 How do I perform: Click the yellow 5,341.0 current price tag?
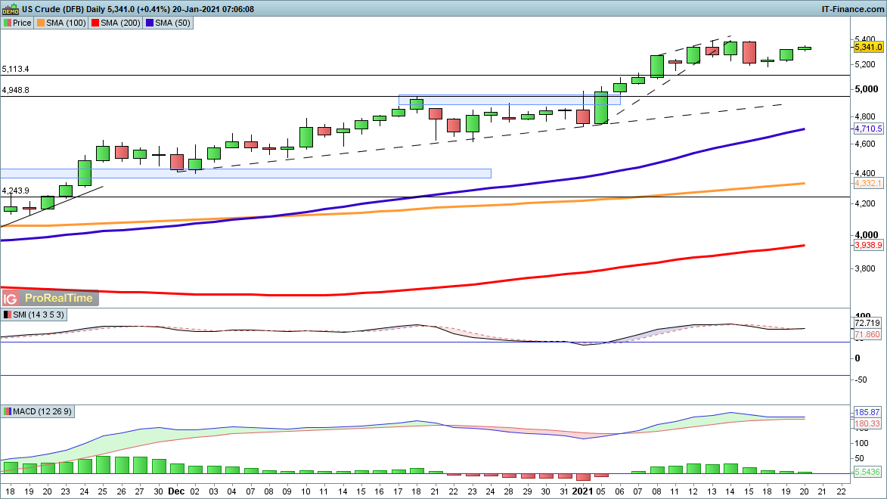[x=868, y=47]
